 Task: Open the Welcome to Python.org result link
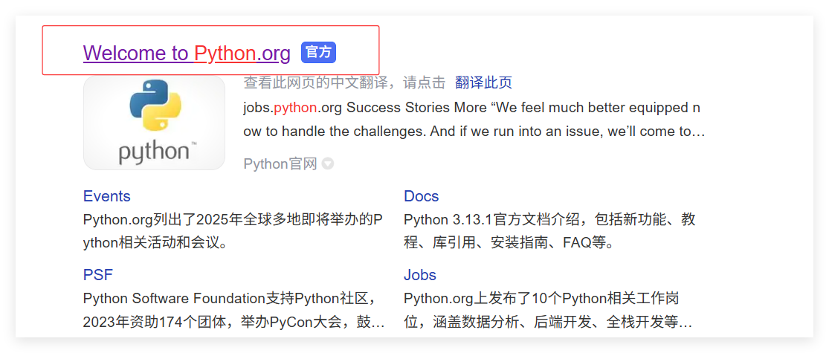(x=187, y=53)
